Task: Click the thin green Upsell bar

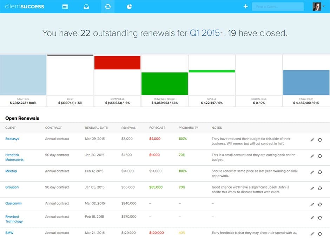Action: coord(212,71)
